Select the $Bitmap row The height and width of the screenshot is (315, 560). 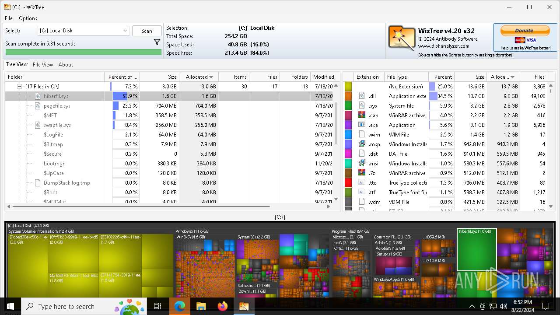pos(170,144)
